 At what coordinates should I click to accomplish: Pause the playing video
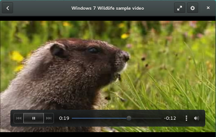pos(33,118)
